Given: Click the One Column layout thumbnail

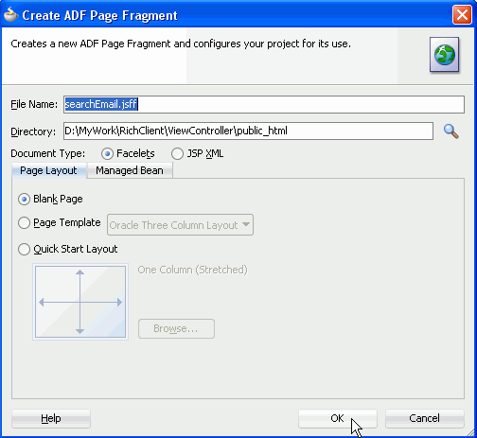Looking at the screenshot, I should coord(80,302).
